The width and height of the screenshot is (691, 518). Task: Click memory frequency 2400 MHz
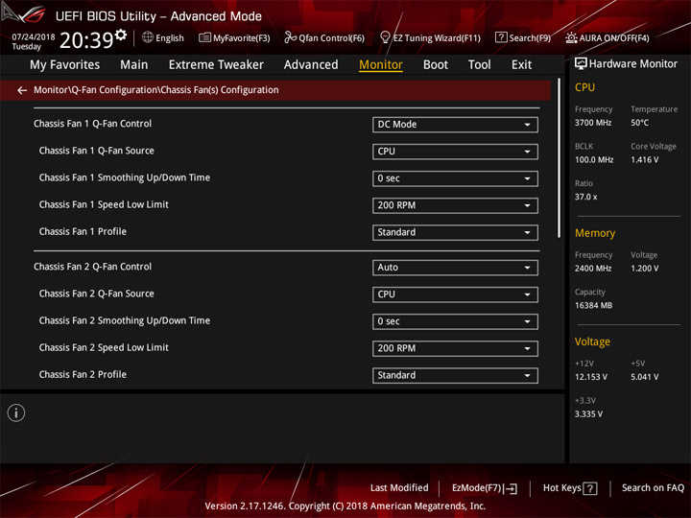(x=593, y=269)
